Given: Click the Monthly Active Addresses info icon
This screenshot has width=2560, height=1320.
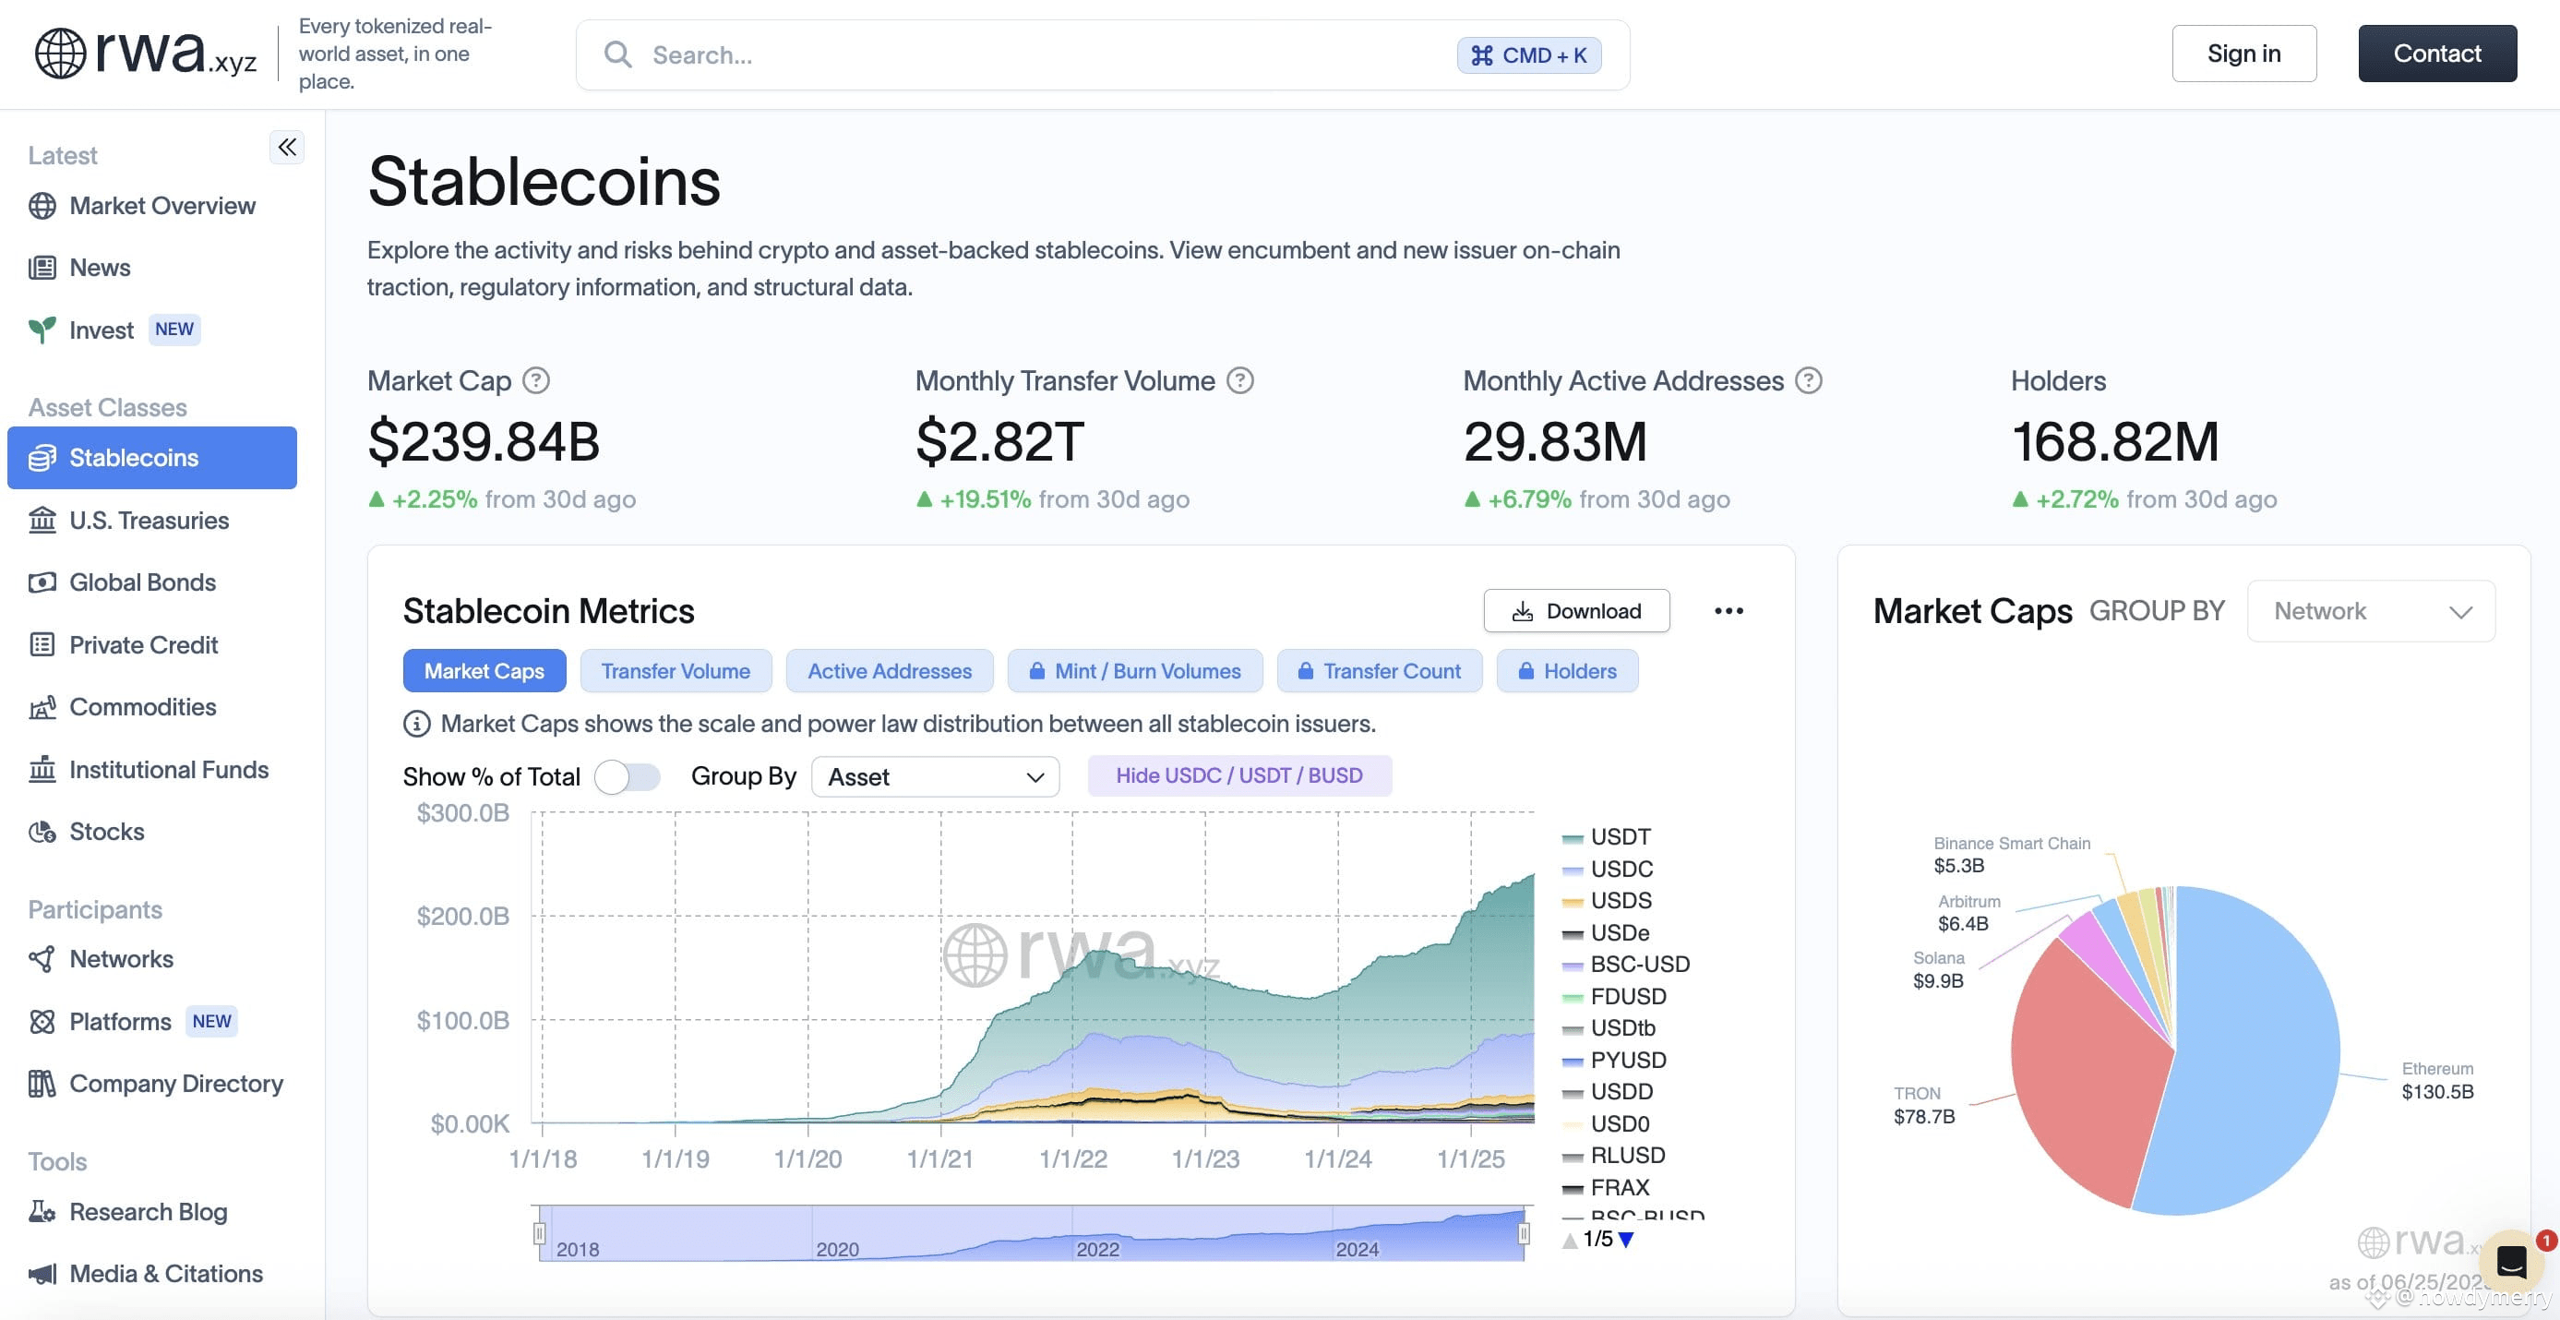Looking at the screenshot, I should click(1809, 380).
